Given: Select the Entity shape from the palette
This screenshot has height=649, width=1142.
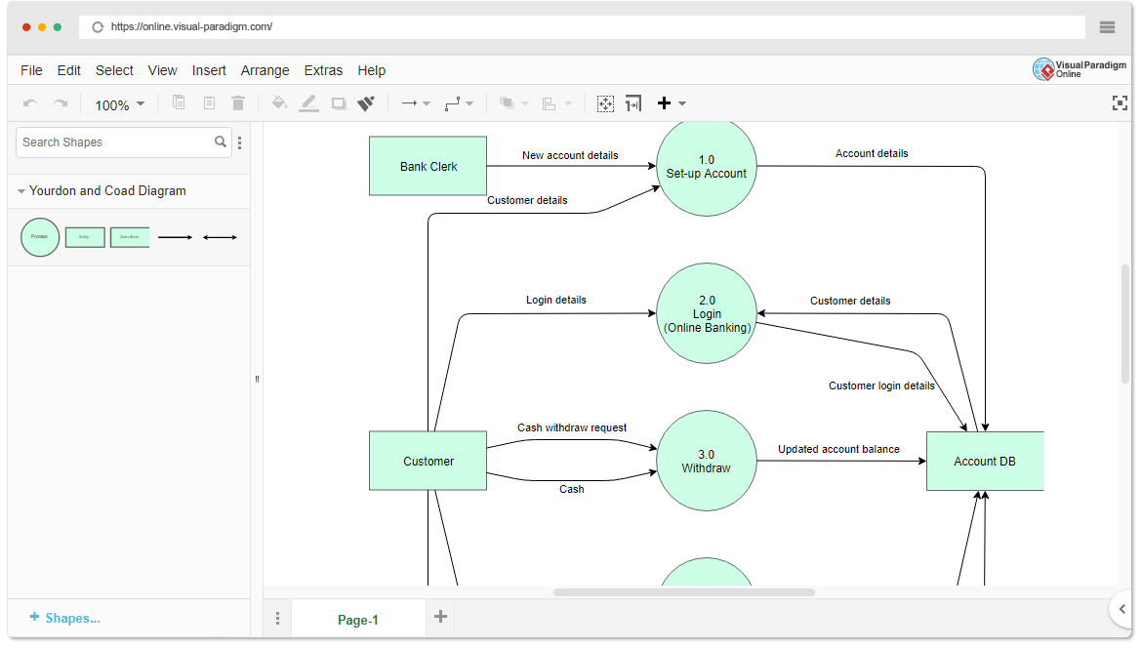Looking at the screenshot, I should click(85, 236).
